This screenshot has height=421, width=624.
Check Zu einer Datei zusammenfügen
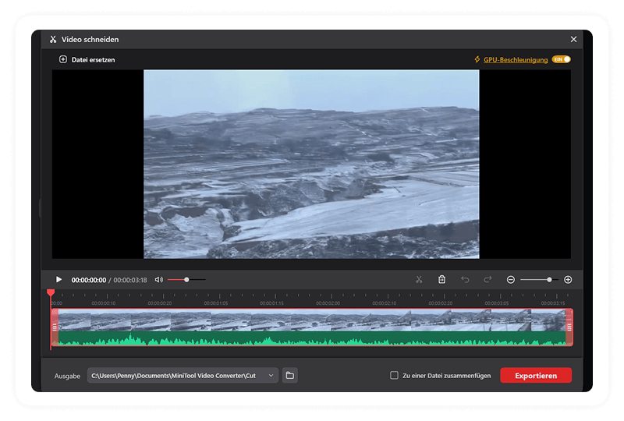tap(394, 375)
